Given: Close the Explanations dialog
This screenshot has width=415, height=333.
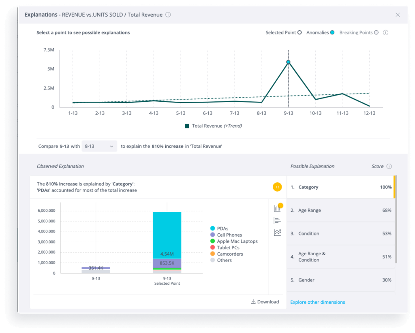Looking at the screenshot, I should click(x=398, y=15).
